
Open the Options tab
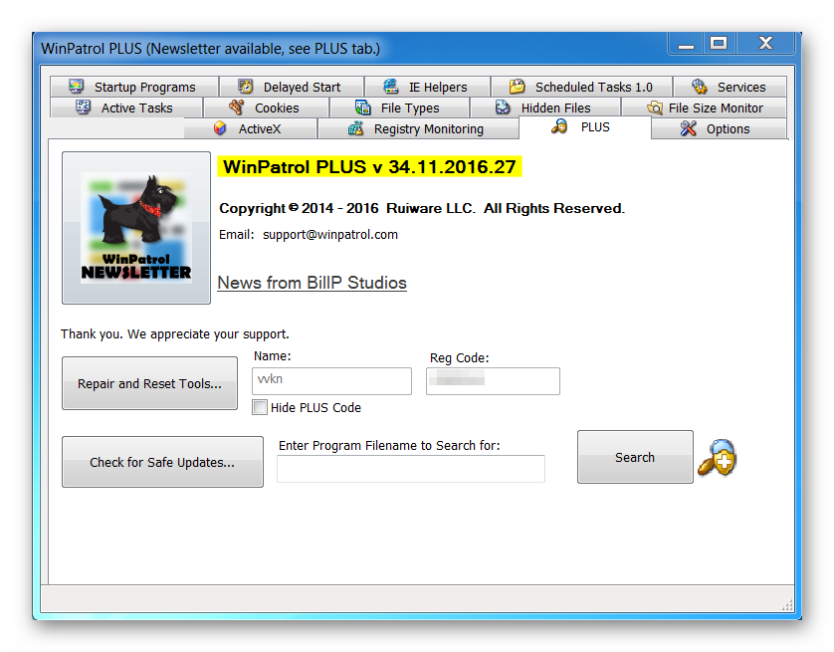pos(719,128)
